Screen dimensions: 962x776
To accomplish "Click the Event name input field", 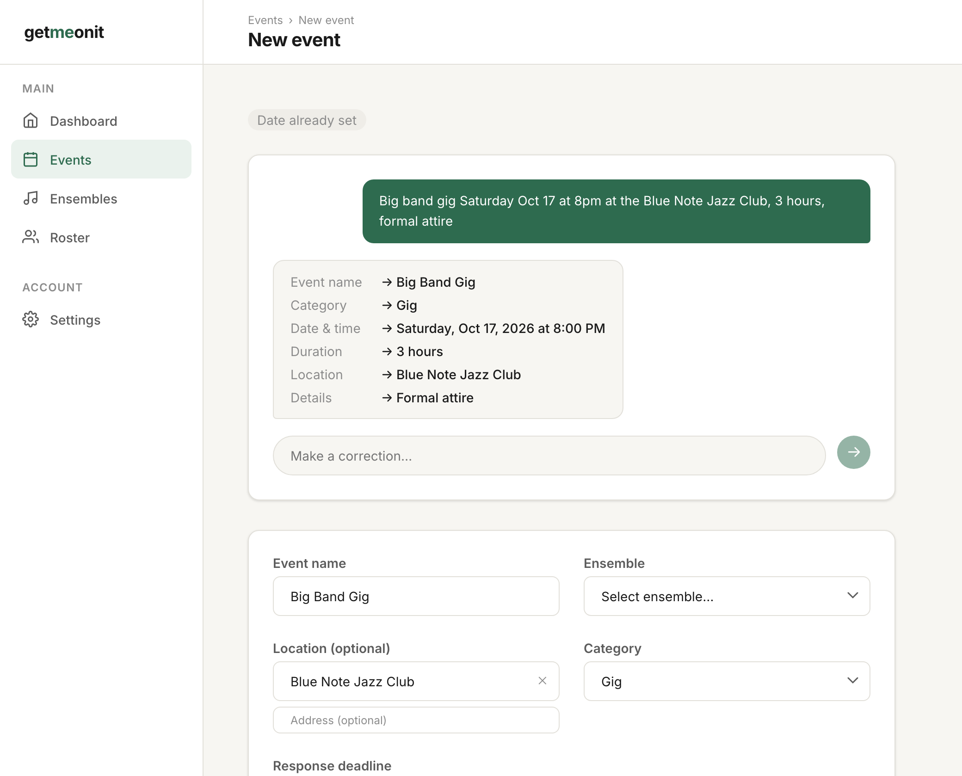I will pos(416,596).
